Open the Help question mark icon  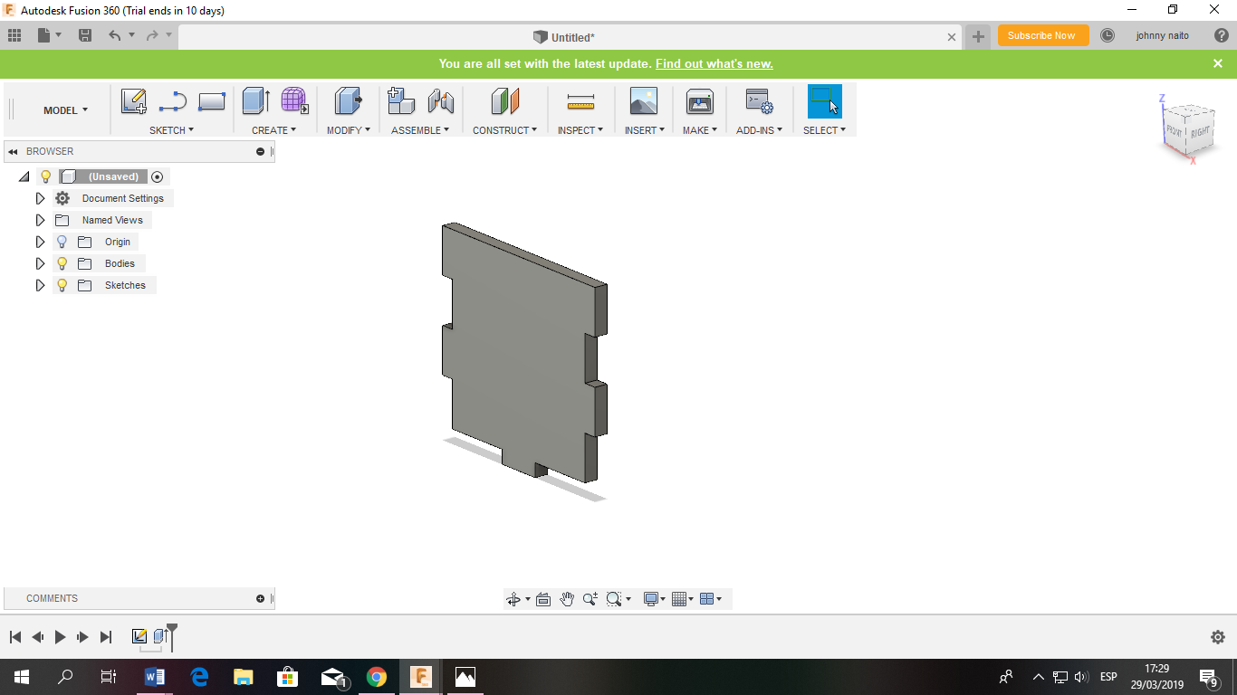(x=1221, y=35)
